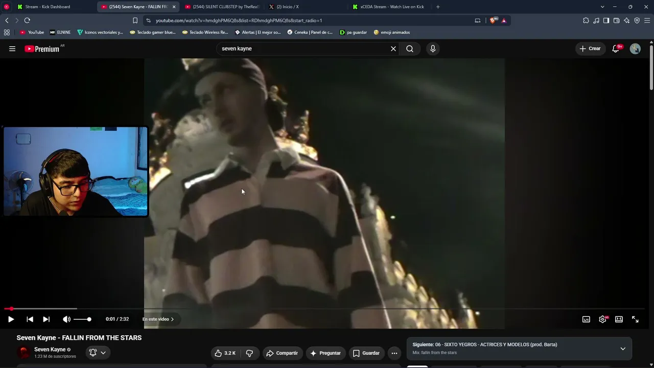Open the tab search dropdown

pos(602,7)
